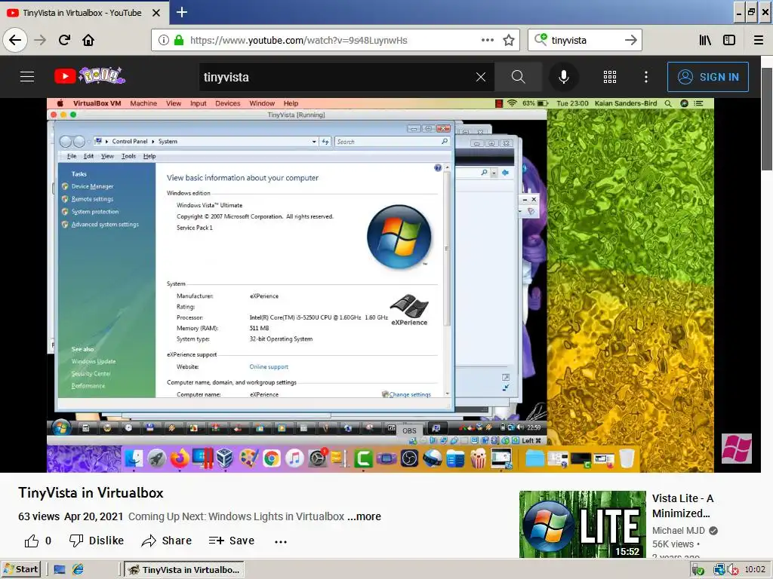Open the Windows Start button
Image resolution: width=773 pixels, height=579 pixels.
[x=20, y=569]
